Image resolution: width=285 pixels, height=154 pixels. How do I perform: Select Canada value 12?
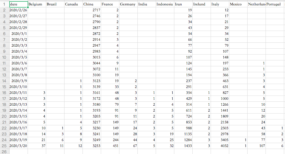pyautogui.click(x=74, y=146)
